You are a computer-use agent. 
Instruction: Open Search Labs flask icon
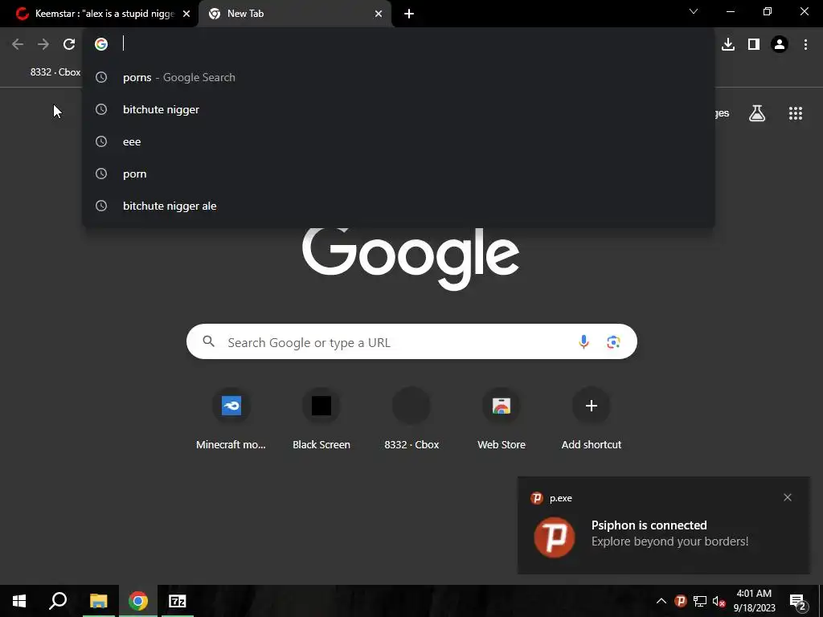coord(757,113)
